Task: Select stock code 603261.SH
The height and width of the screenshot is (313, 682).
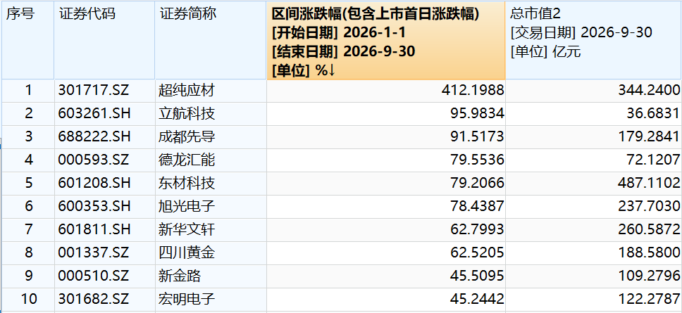Action: coord(94,114)
